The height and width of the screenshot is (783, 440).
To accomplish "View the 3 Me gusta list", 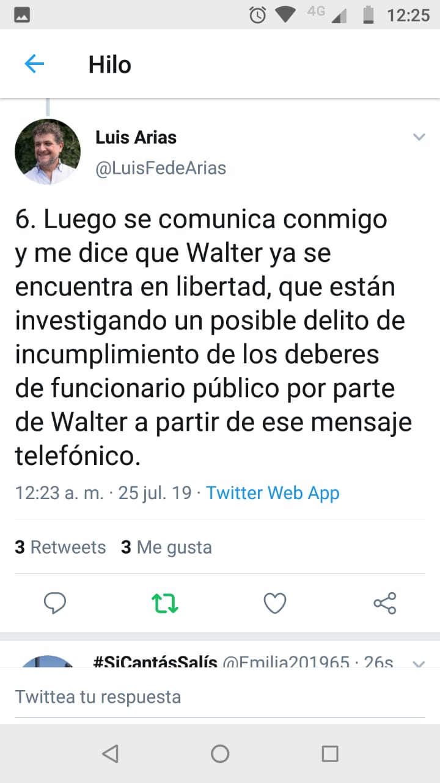I will click(x=166, y=547).
